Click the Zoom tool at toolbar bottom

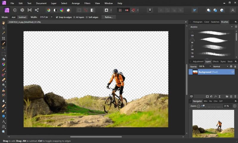(x=4, y=131)
